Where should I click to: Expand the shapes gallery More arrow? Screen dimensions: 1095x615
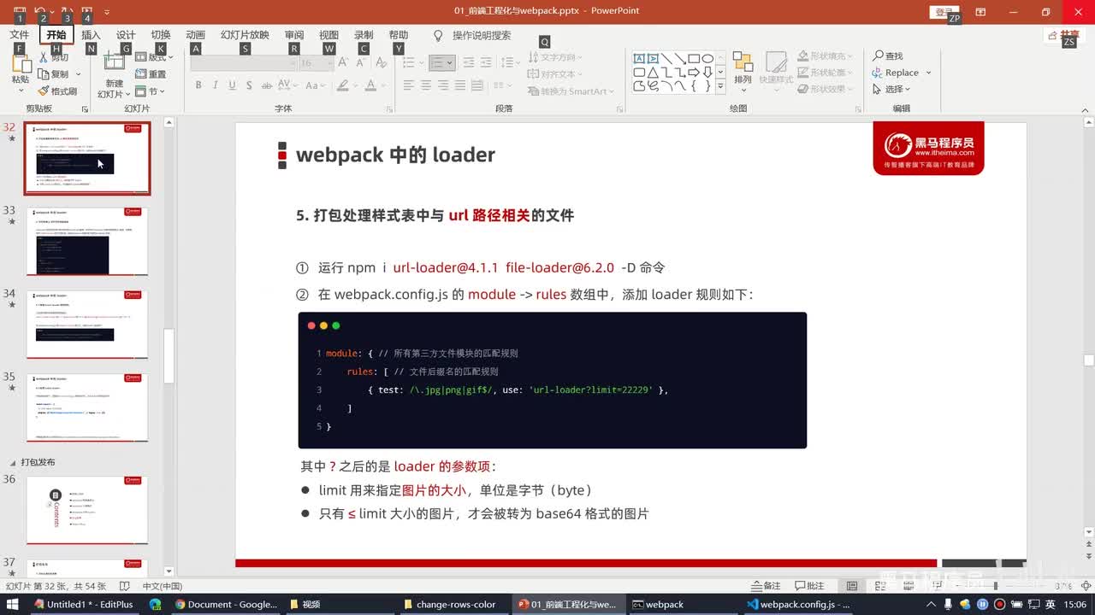720,86
